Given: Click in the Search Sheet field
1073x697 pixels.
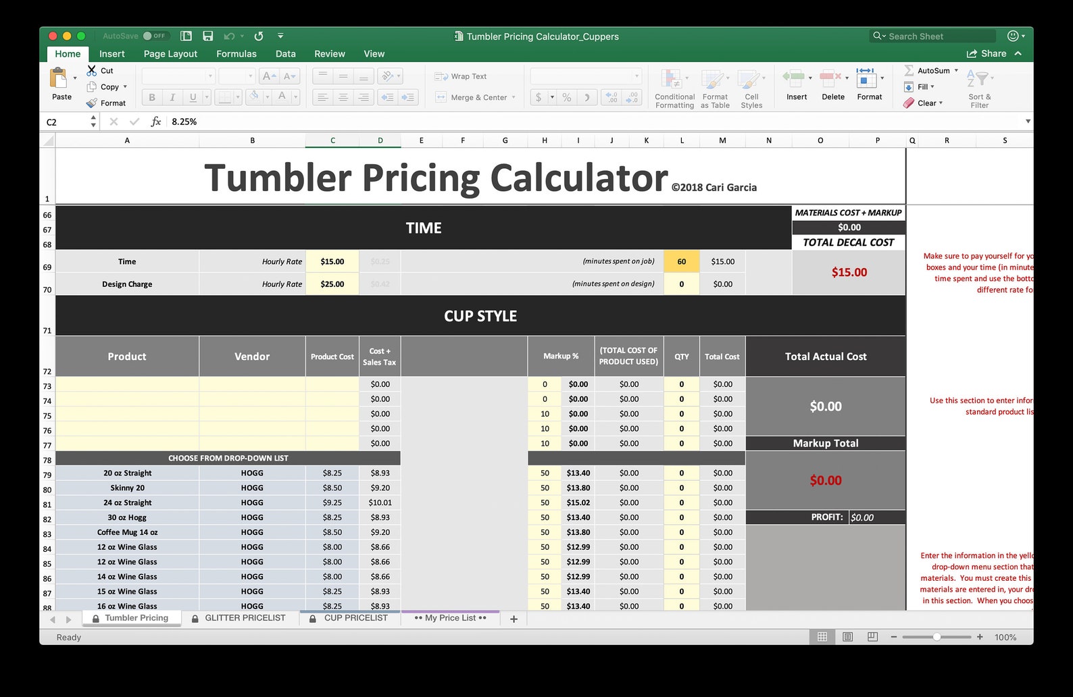Looking at the screenshot, I should click(932, 36).
